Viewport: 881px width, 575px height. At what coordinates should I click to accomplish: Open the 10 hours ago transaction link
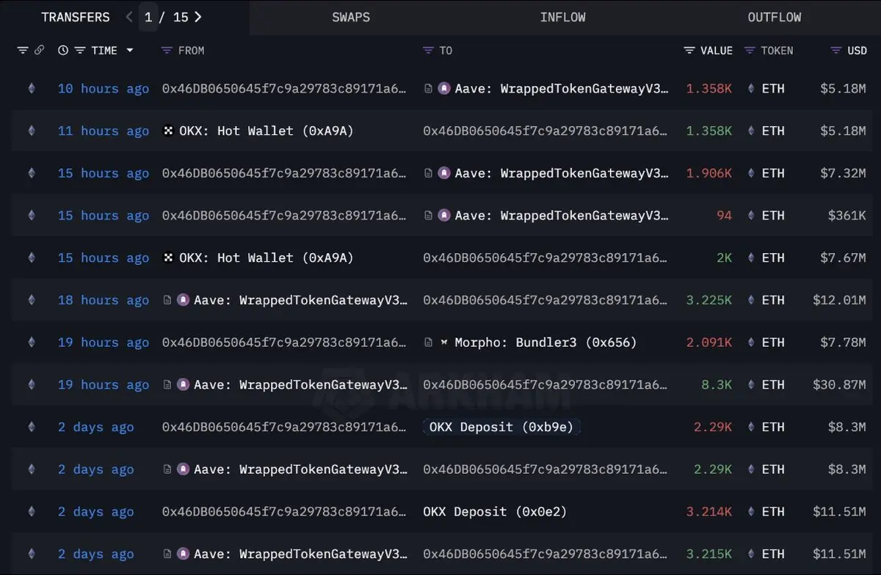click(x=104, y=89)
